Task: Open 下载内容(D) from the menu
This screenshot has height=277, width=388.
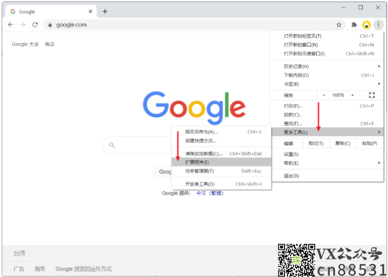Action: [x=327, y=76]
